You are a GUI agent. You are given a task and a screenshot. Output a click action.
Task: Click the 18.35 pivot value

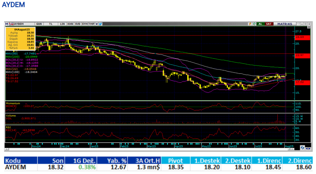point(176,167)
